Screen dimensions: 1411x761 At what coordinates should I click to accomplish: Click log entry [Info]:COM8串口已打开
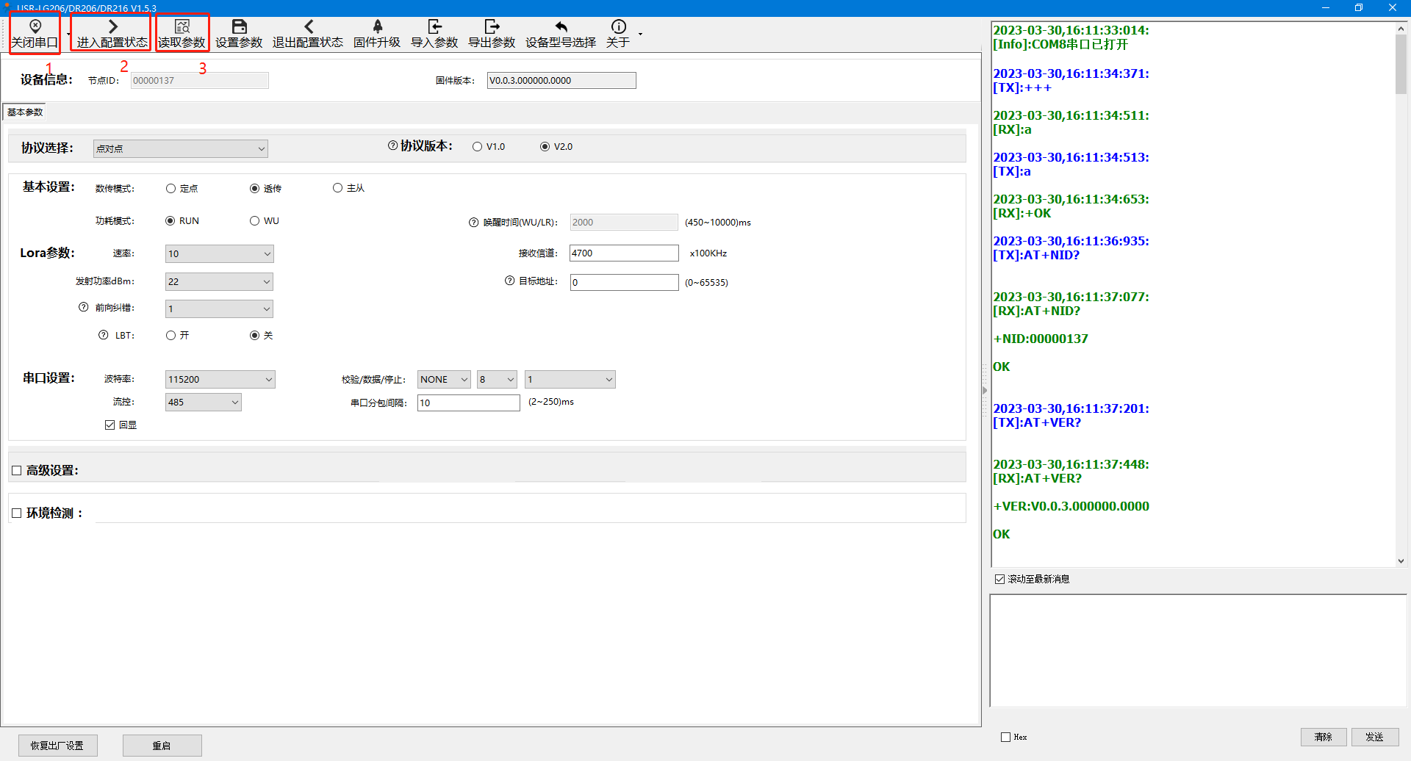tap(1060, 44)
